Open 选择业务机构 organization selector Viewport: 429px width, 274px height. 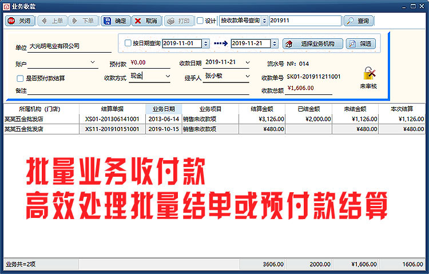[x=313, y=43]
